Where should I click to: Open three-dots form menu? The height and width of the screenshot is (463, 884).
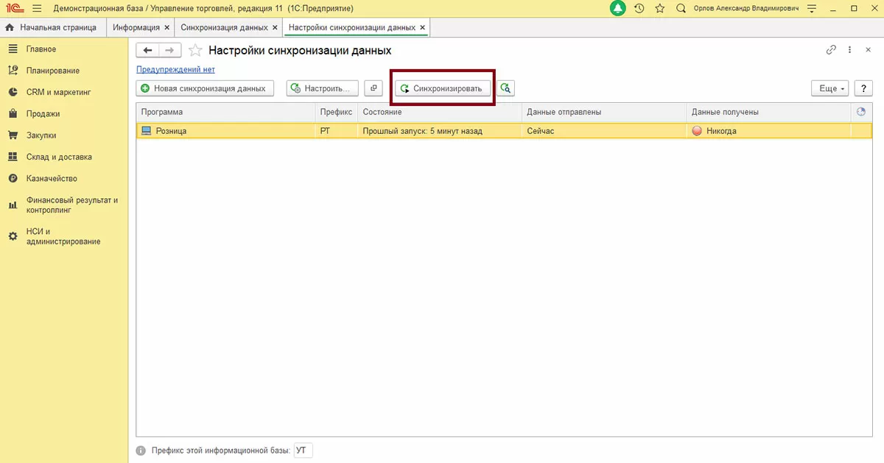pos(849,50)
